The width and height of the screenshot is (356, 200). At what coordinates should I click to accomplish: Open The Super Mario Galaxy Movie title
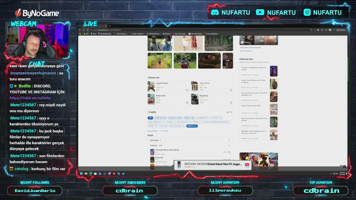(x=167, y=150)
